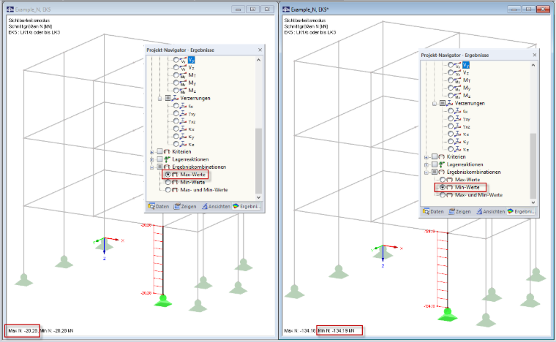Click MT torsion icon in right navigator
This screenshot has width=556, height=342.
[458, 80]
